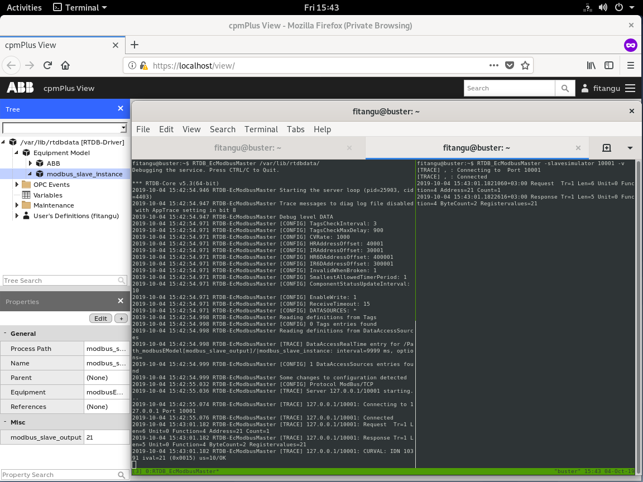Open network status icon in top bar
This screenshot has height=482, width=643.
click(587, 7)
